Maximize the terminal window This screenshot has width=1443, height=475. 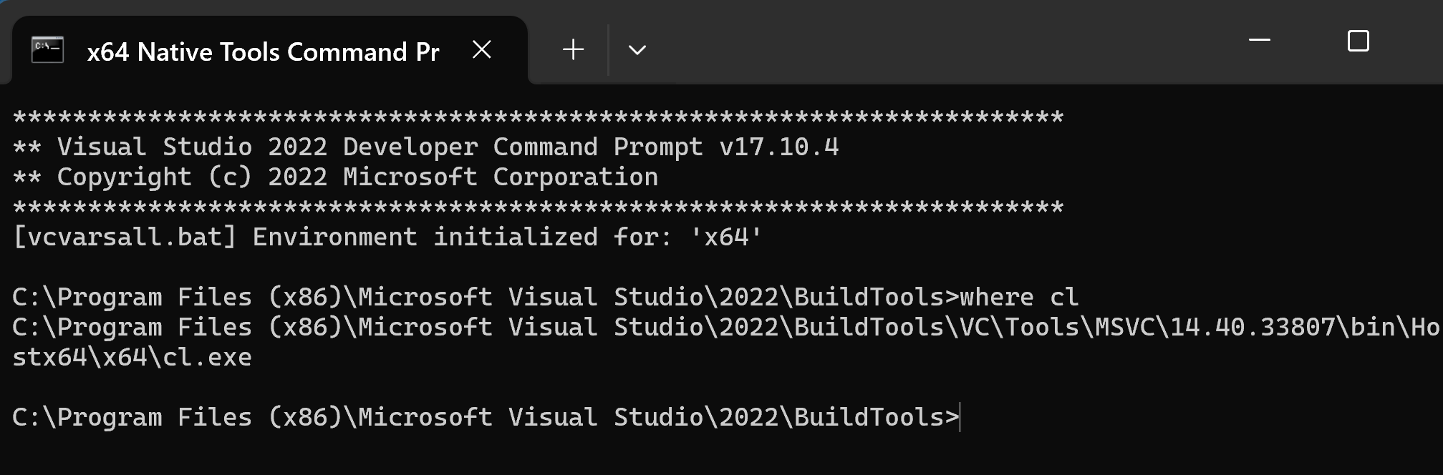tap(1358, 41)
